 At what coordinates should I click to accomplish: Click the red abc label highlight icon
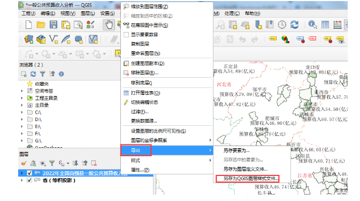tap(312, 38)
